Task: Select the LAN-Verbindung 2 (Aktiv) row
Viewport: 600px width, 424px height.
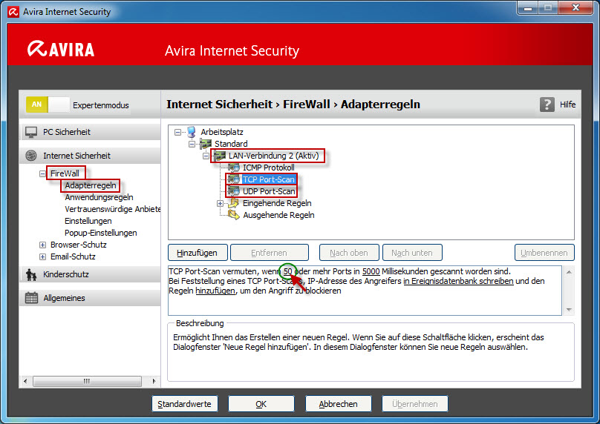Action: [x=273, y=156]
